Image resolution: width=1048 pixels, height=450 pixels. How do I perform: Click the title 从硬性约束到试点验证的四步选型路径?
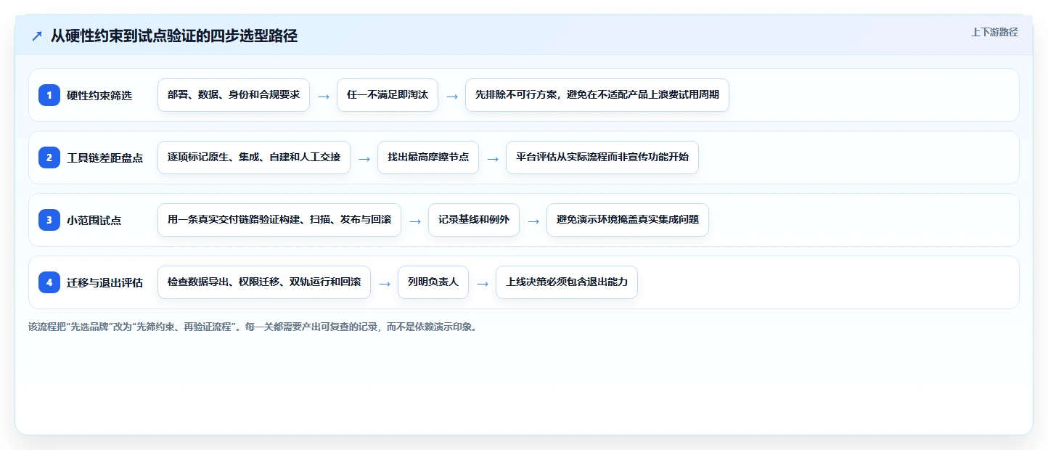[173, 36]
